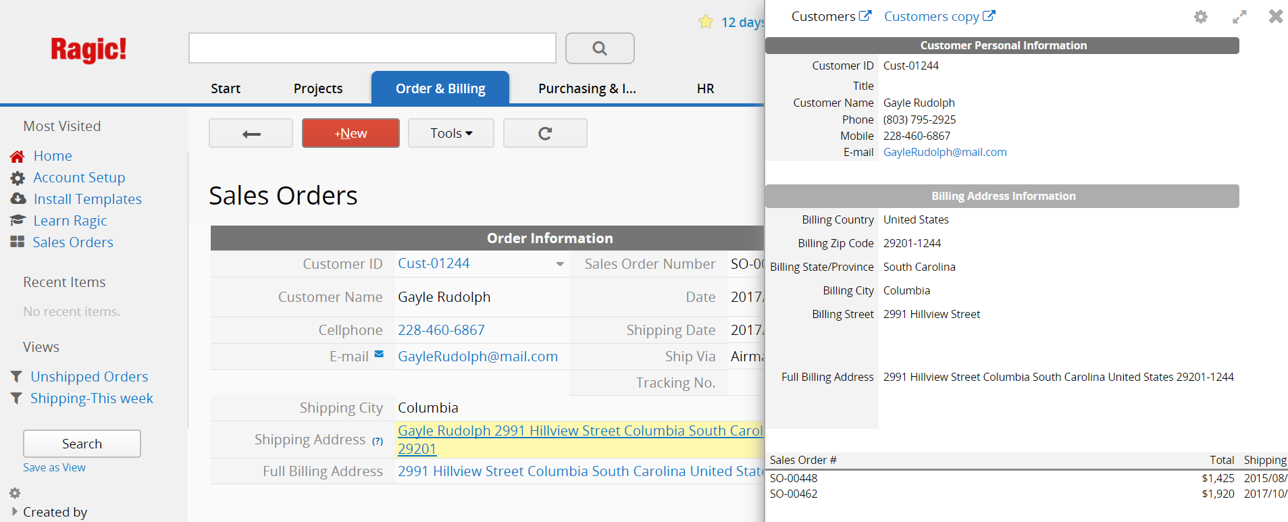
Task: Click the Account Setup gear icon
Action: pyautogui.click(x=18, y=178)
